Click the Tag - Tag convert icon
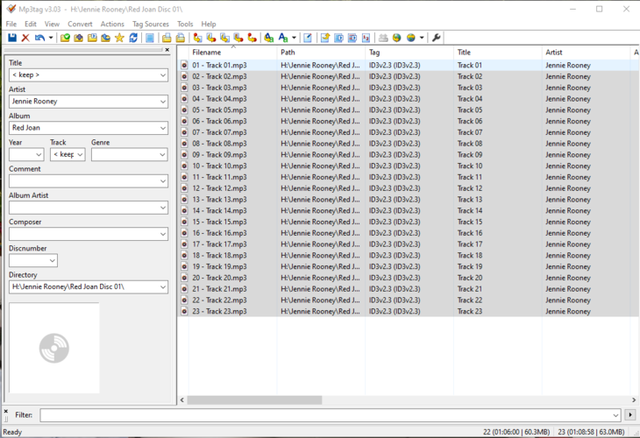 [x=252, y=38]
